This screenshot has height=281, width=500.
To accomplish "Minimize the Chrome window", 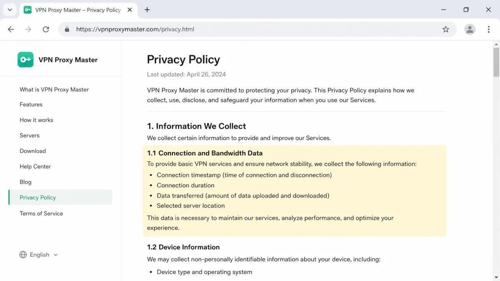I will click(443, 10).
